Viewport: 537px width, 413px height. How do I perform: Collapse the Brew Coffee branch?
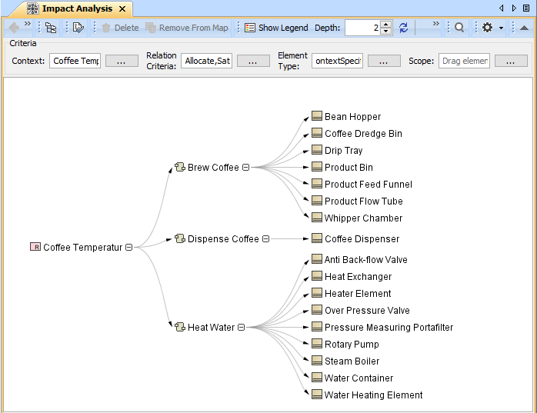point(245,168)
